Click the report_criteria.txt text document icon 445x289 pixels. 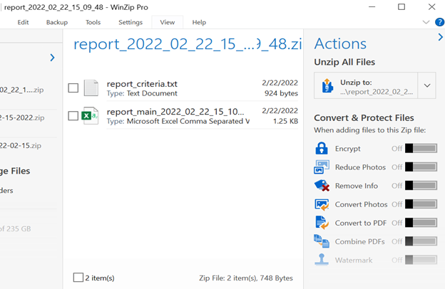point(91,88)
